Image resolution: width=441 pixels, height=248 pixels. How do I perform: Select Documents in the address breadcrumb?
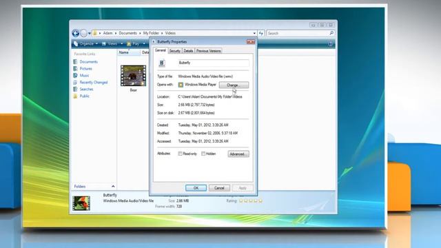[x=127, y=33]
